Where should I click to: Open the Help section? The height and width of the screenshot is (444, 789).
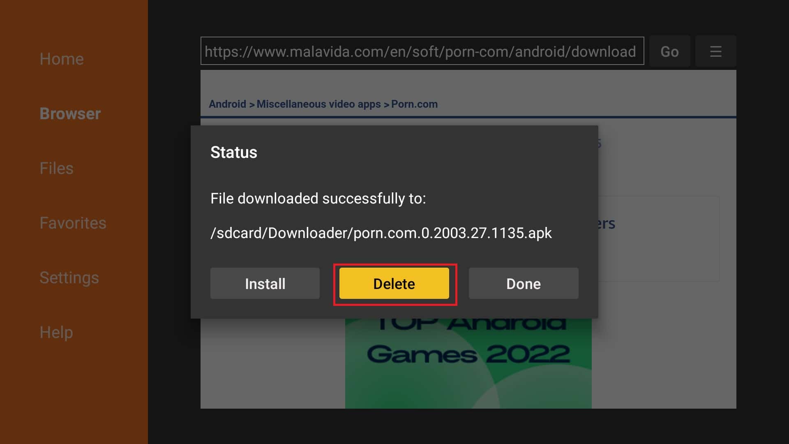tap(56, 332)
